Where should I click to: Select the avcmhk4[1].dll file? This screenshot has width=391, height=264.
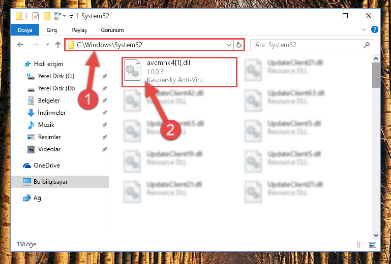[179, 72]
